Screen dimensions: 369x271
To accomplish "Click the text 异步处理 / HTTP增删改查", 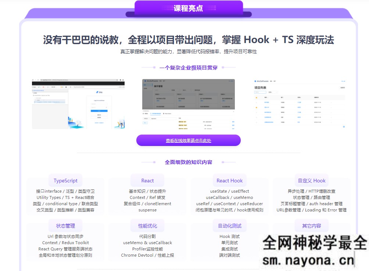I will [312, 191].
